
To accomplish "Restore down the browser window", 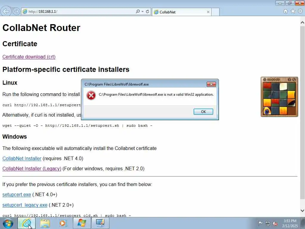I will [x=290, y=3].
